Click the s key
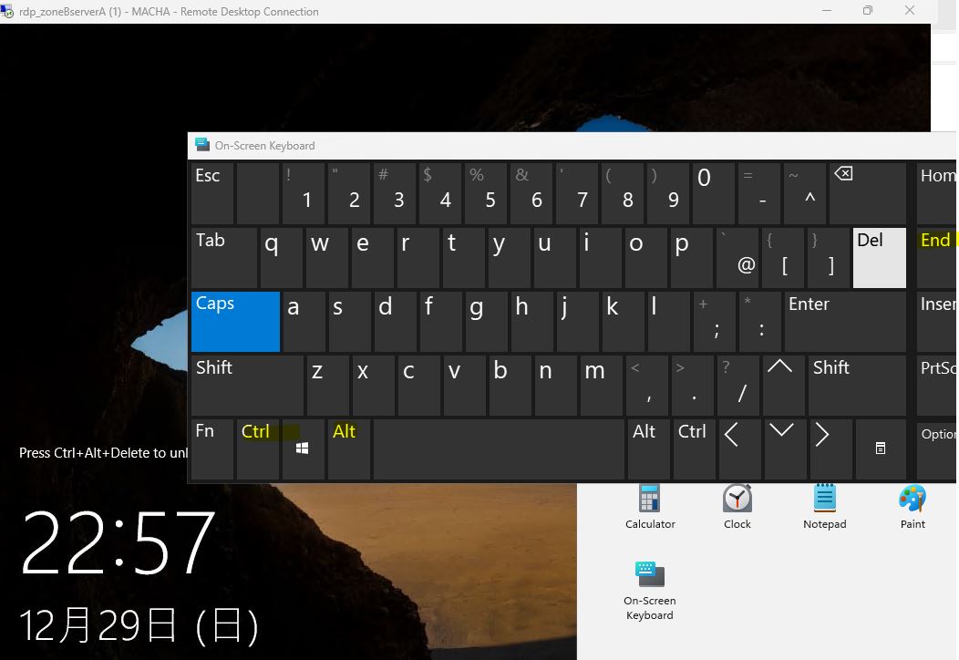Screen dimensions: 959x660 pos(350,322)
